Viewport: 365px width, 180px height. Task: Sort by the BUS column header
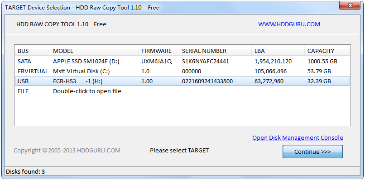(x=33, y=51)
